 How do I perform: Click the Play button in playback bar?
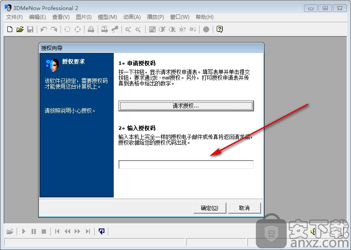click(24, 231)
